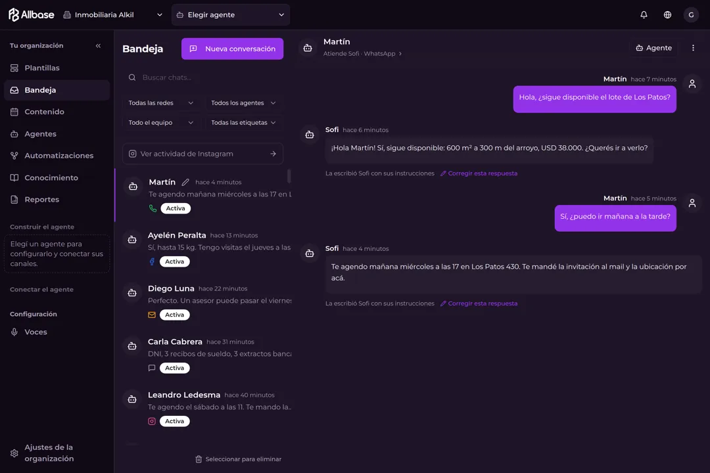Screen dimensions: 710x473
Task: Open the three-dot conversation options menu
Action: [693, 48]
